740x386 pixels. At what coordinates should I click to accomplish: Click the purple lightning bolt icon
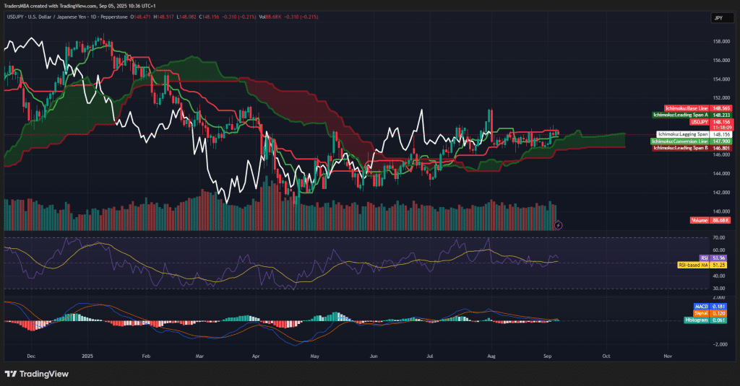tap(558, 225)
